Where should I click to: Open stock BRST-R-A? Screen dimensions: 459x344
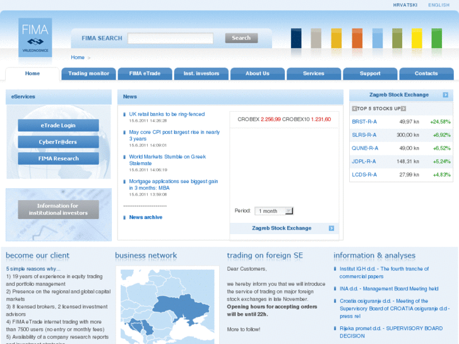tap(364, 122)
